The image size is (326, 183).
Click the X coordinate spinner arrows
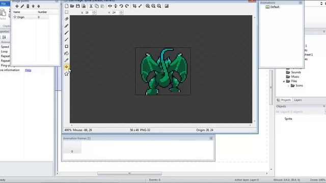pos(94,13)
